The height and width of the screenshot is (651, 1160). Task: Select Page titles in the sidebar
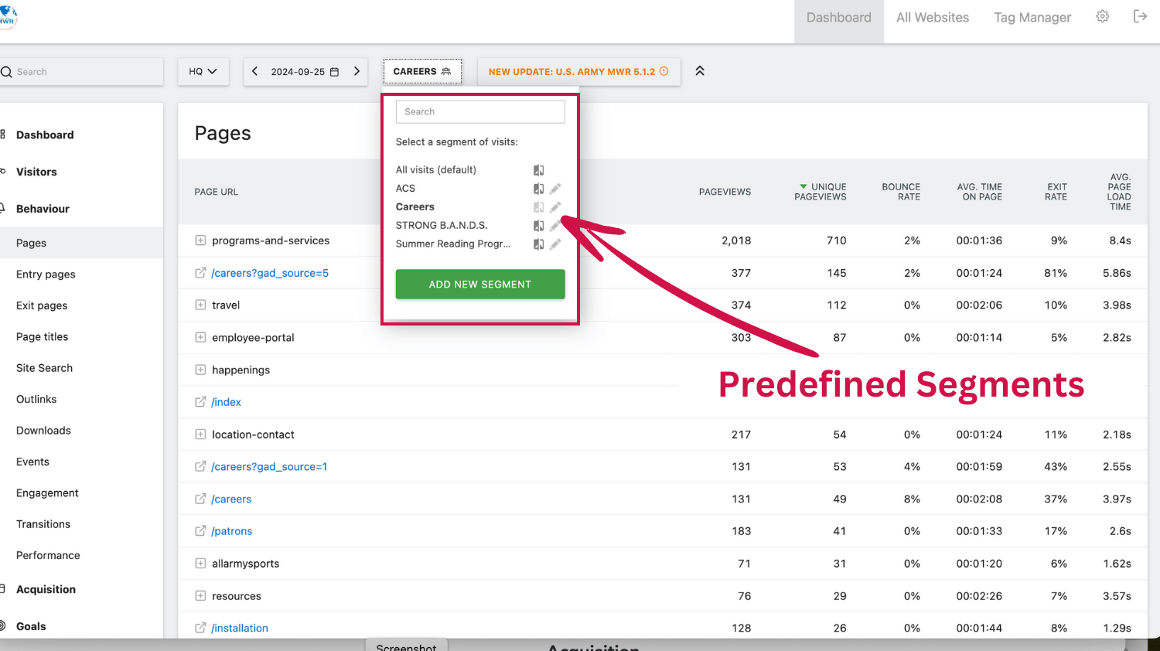point(42,337)
